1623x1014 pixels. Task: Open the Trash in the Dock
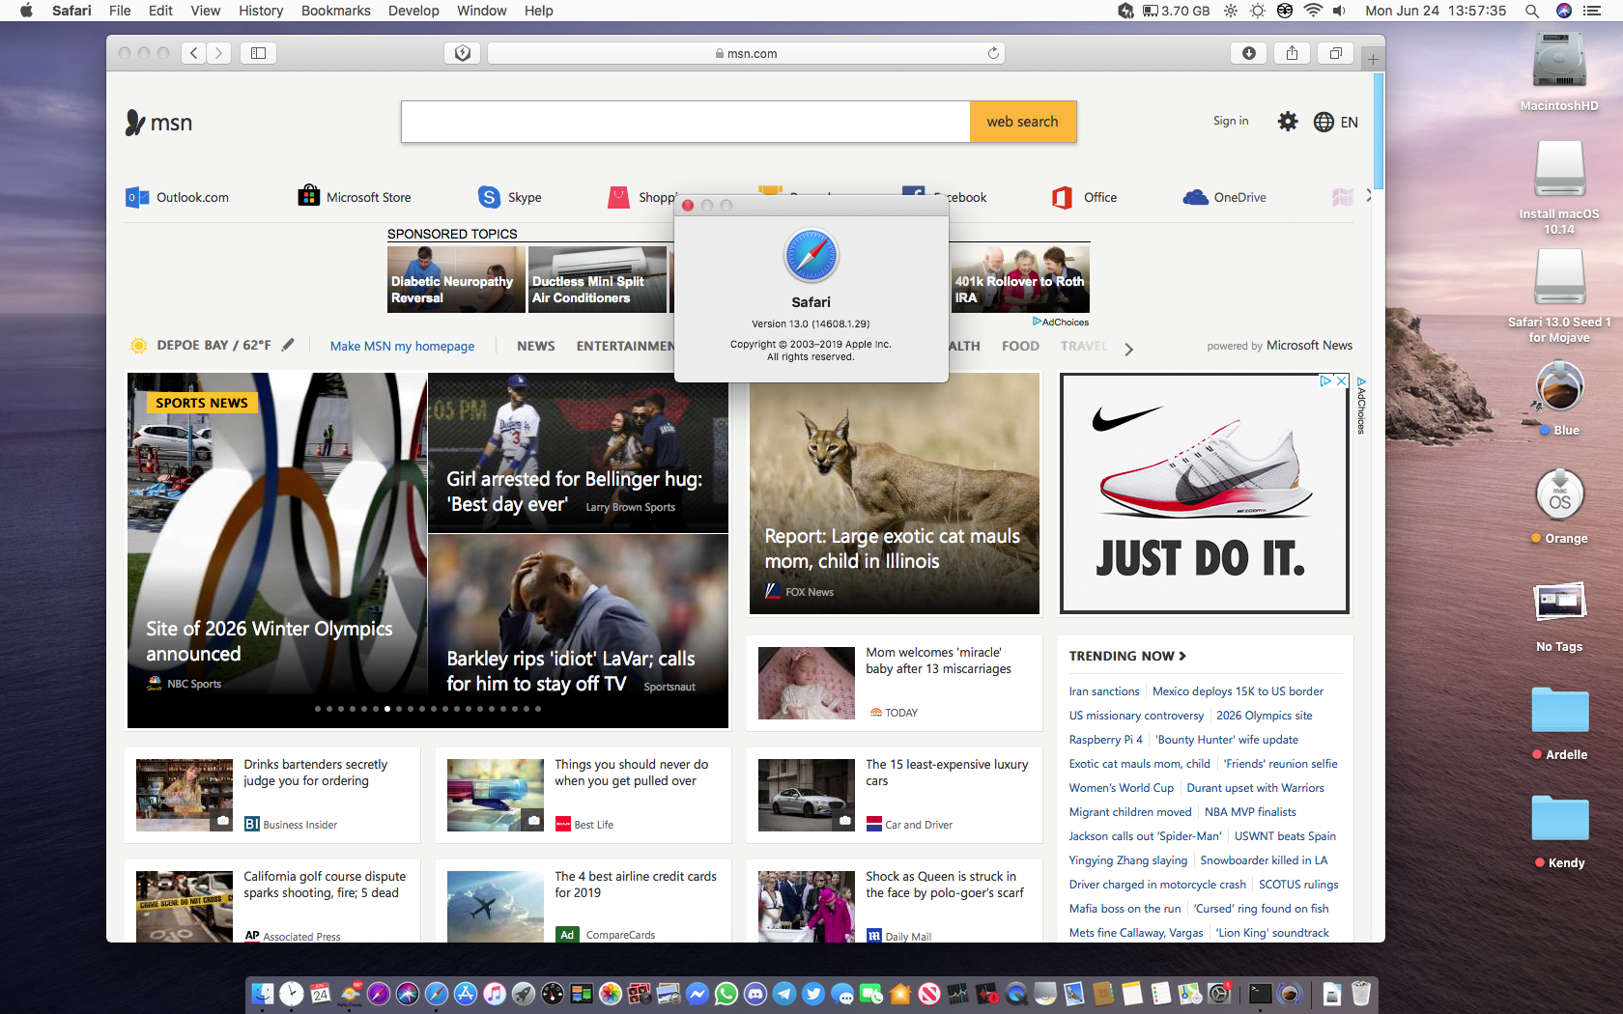pyautogui.click(x=1360, y=993)
